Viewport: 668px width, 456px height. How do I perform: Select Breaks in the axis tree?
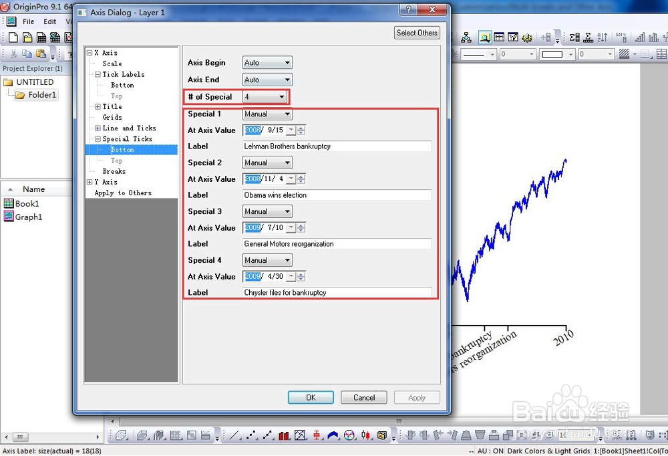point(114,171)
